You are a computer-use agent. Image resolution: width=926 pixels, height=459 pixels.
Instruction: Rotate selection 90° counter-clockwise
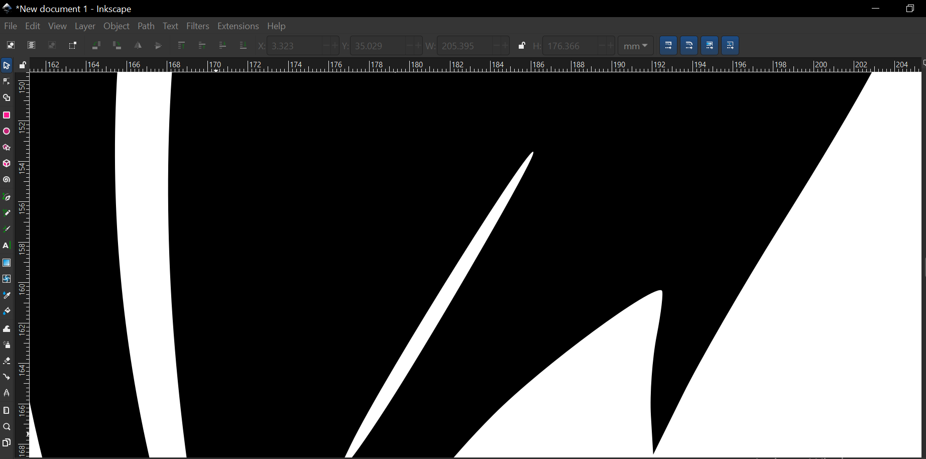[x=96, y=46]
